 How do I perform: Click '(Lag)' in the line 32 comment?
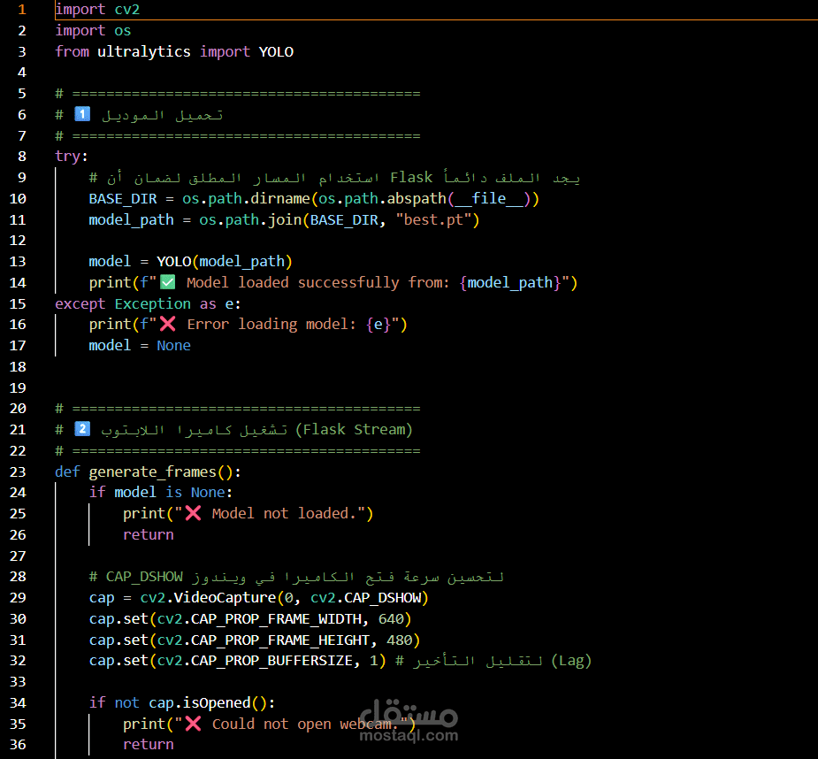(x=571, y=661)
